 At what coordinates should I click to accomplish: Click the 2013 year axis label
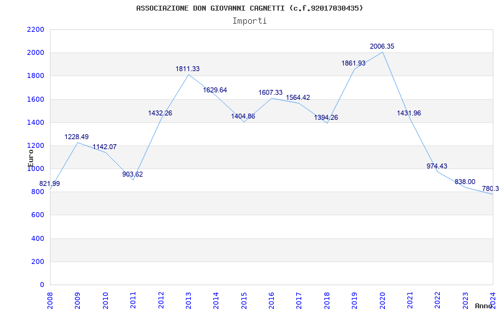tap(189, 300)
